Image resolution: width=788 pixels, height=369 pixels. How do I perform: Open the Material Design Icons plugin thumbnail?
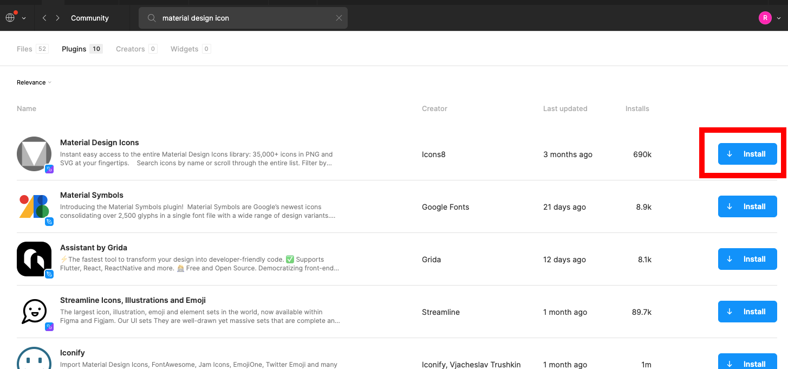click(34, 154)
